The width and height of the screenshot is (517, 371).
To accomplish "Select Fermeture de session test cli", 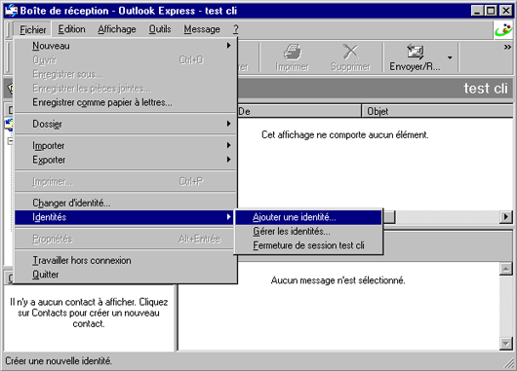I will coord(308,245).
